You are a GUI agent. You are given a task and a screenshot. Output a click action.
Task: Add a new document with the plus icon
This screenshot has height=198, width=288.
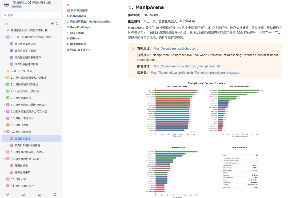click(52, 23)
